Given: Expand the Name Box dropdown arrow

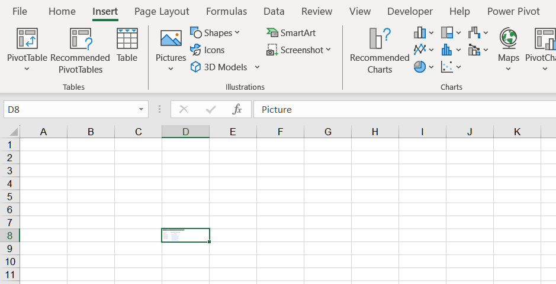Looking at the screenshot, I should (141, 109).
